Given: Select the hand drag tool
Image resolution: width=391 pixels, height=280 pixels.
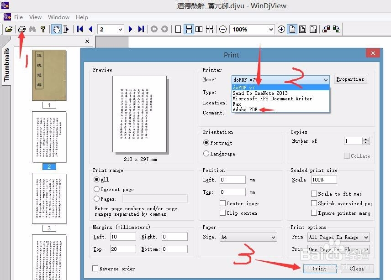Looking at the screenshot, I should coord(56,29).
